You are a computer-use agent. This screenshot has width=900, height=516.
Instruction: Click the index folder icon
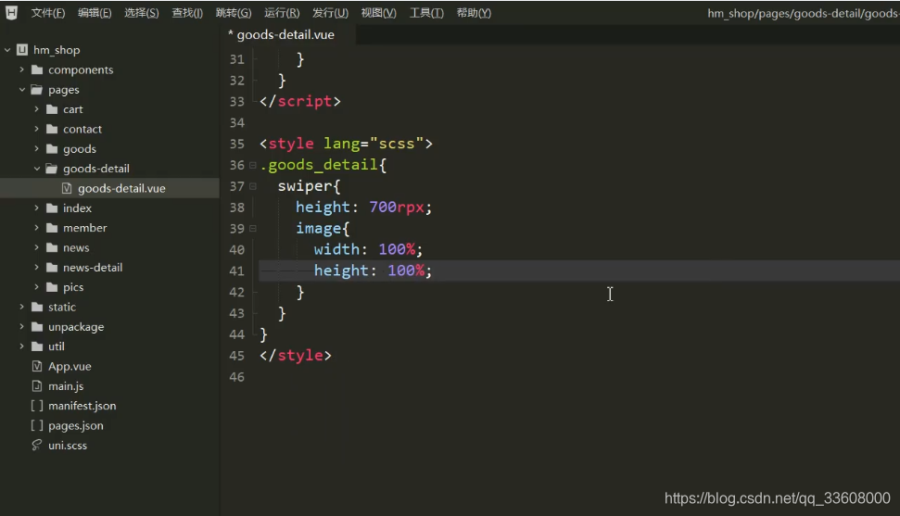52,208
